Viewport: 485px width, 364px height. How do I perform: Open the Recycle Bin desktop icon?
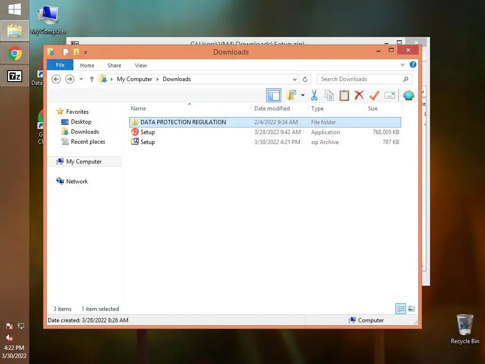[x=465, y=329]
